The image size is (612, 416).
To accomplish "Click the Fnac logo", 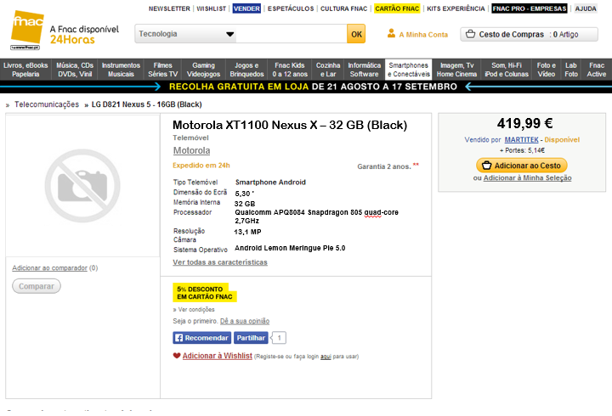I will (27, 30).
